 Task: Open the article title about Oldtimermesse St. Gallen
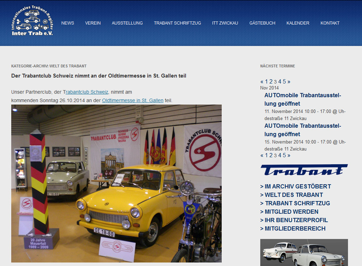click(98, 76)
